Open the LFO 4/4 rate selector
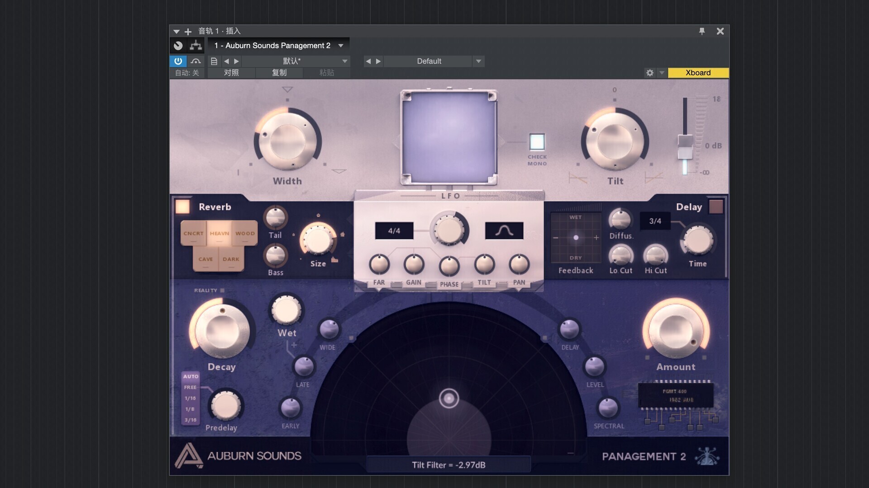This screenshot has width=869, height=488. tap(394, 230)
